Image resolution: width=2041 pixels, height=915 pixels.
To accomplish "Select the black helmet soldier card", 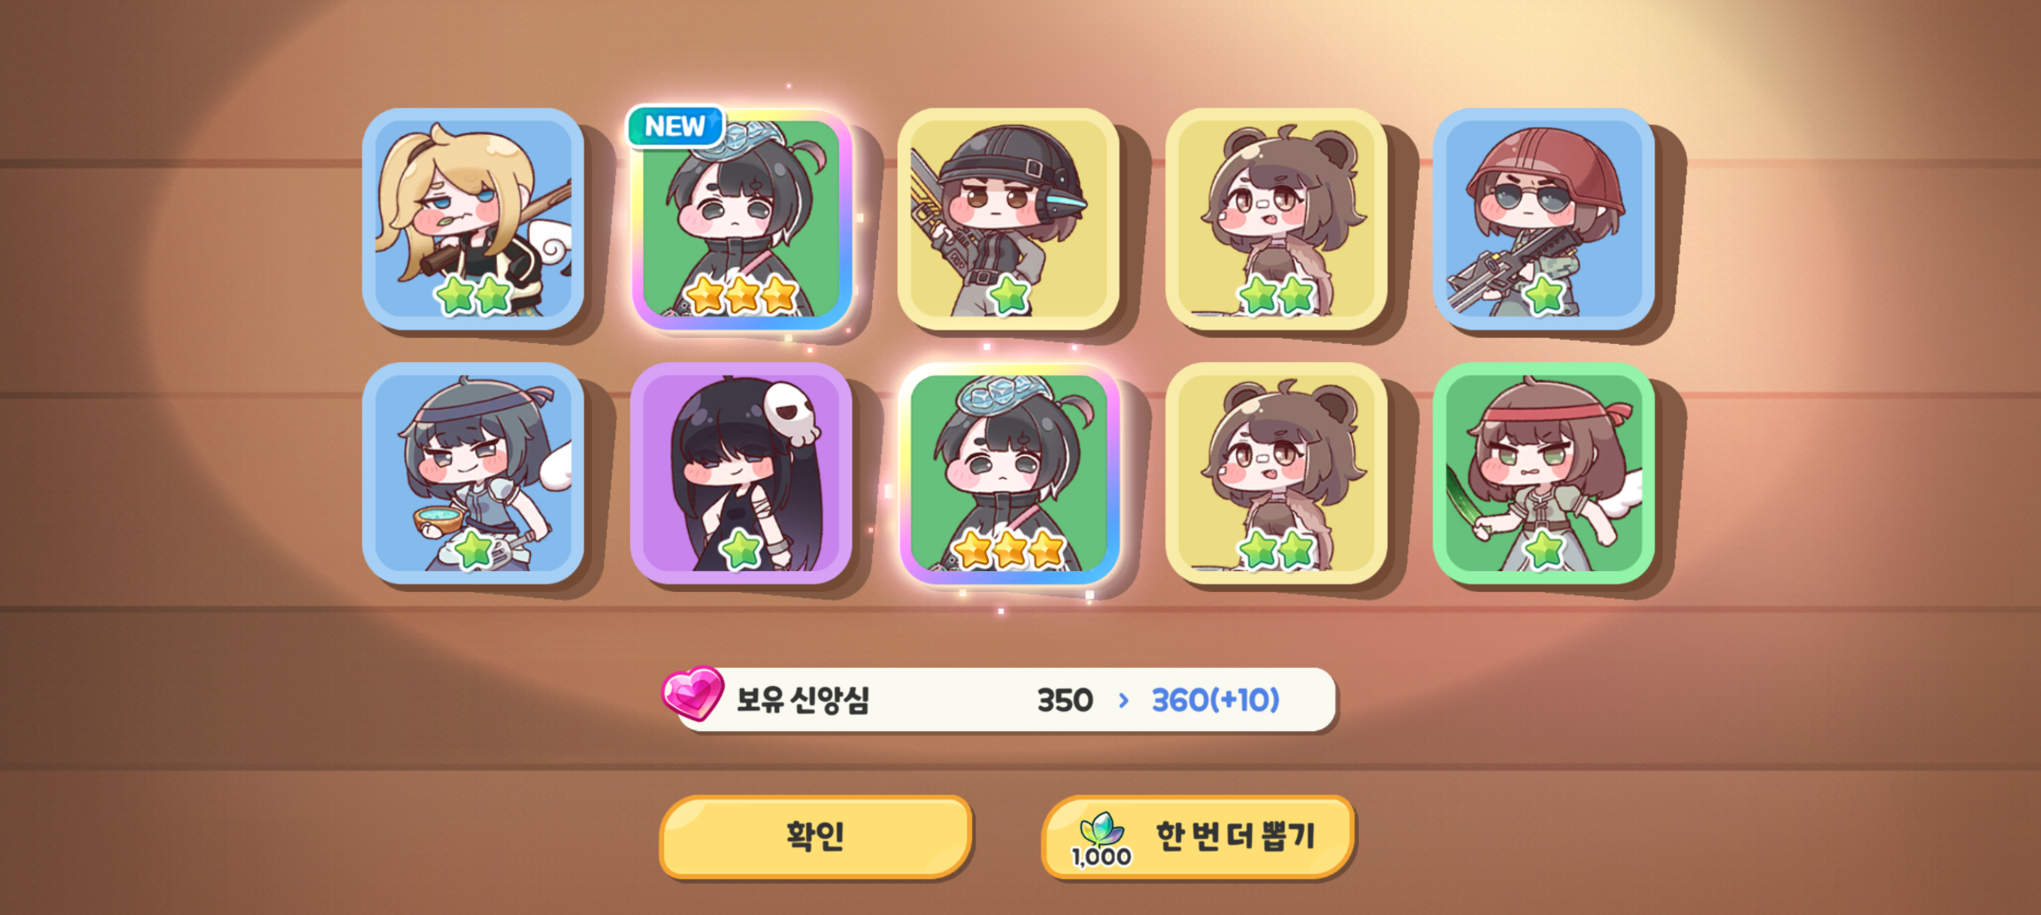I will pos(1008,219).
